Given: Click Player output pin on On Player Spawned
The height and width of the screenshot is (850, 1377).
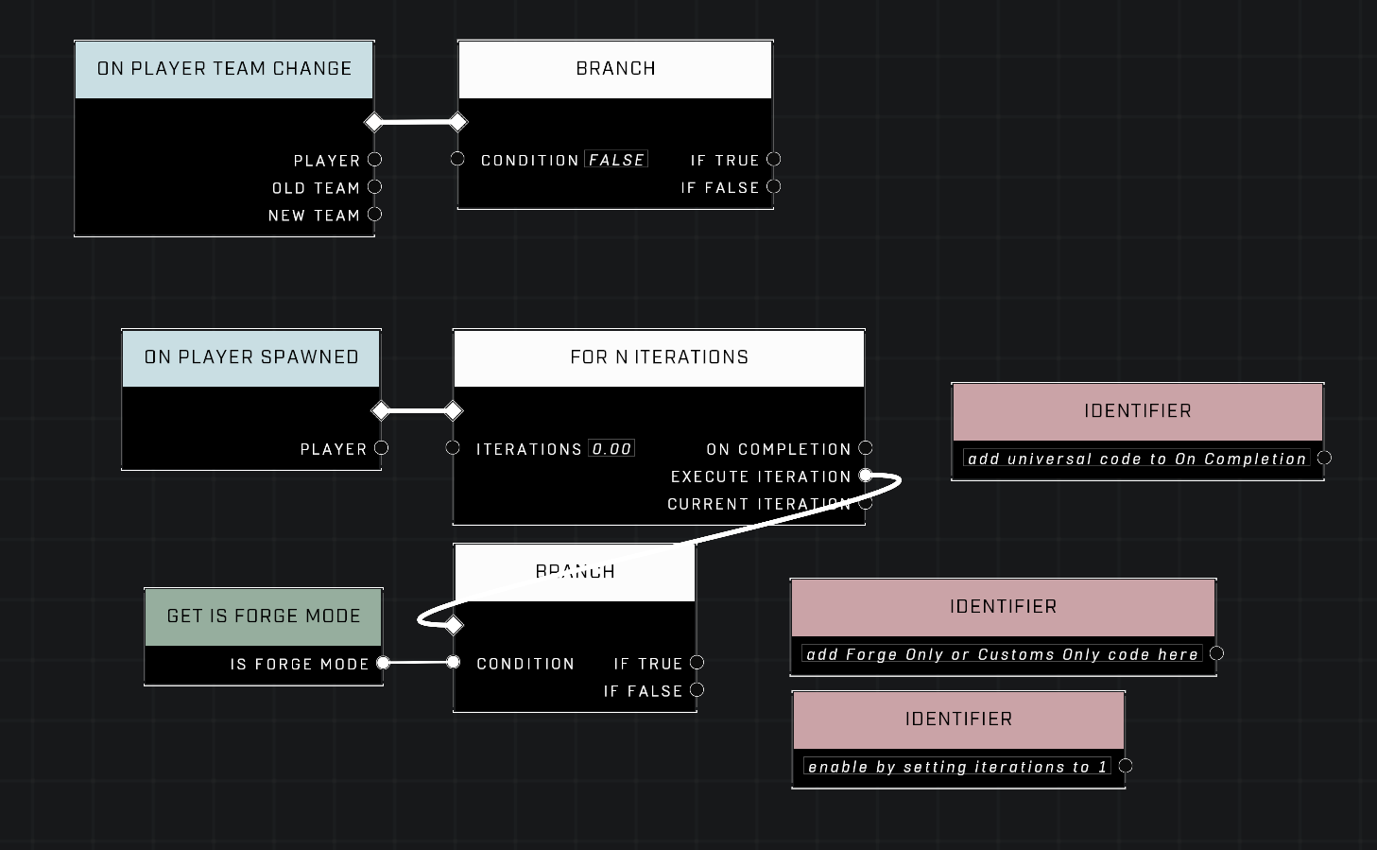Looking at the screenshot, I should (x=381, y=448).
